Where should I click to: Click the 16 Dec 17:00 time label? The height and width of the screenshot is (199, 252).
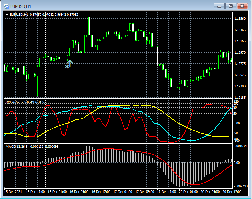point(101,192)
